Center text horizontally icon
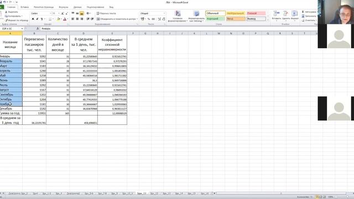 (x=77, y=19)
